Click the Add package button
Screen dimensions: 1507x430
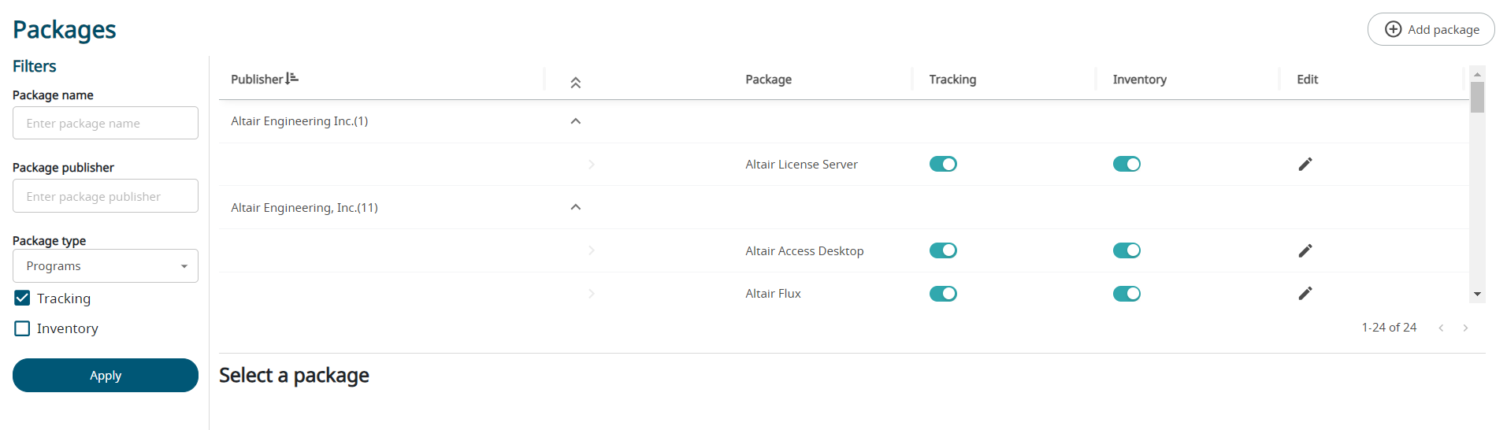point(1431,29)
